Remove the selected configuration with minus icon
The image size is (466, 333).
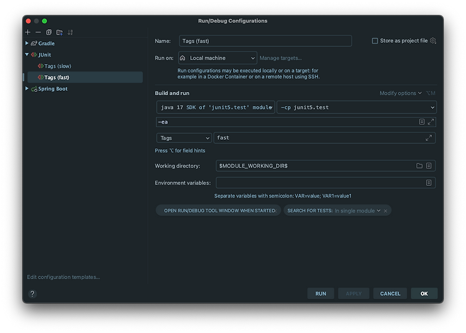pos(38,32)
